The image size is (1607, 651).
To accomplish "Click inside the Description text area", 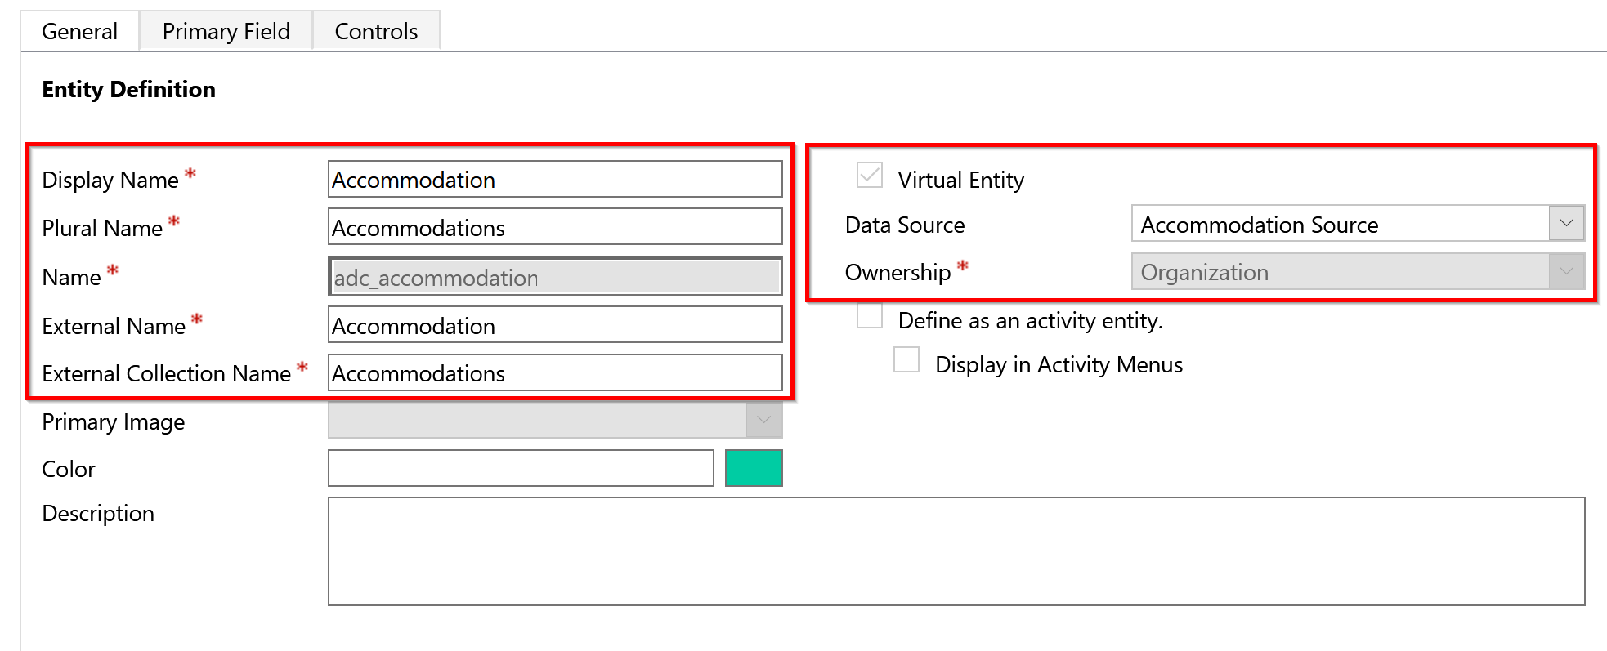I will click(x=956, y=551).
